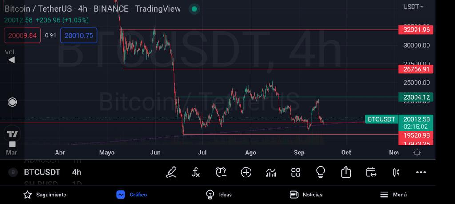Tap the Bitcoin / TetherUS chart title
Viewport: 455px width, 204px height.
click(x=38, y=9)
